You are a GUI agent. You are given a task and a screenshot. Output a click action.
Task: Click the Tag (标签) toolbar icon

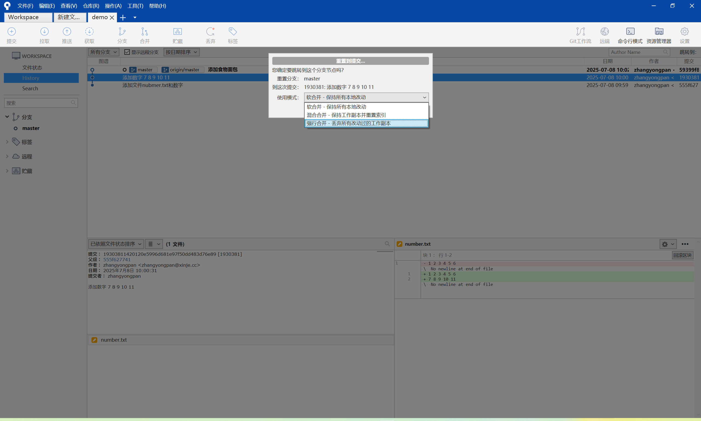(233, 31)
